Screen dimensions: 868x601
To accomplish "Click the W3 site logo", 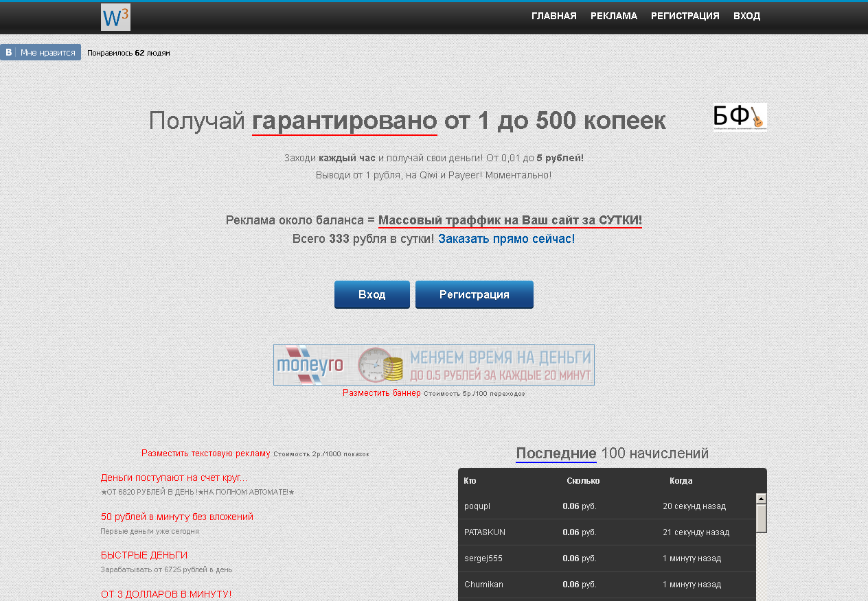I will [x=115, y=17].
